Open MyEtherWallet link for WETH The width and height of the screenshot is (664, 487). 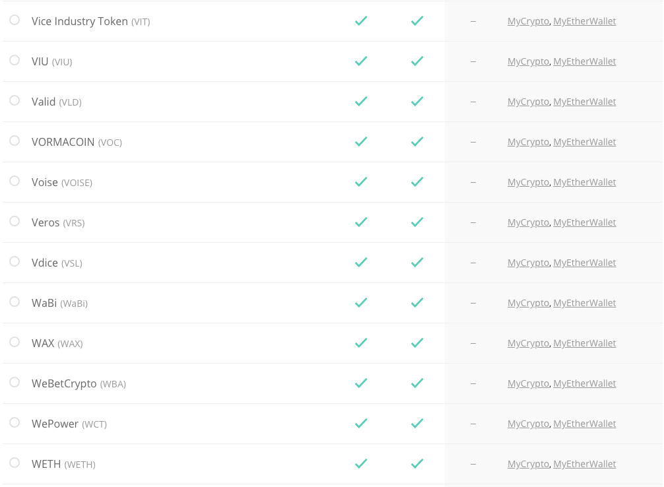[584, 464]
